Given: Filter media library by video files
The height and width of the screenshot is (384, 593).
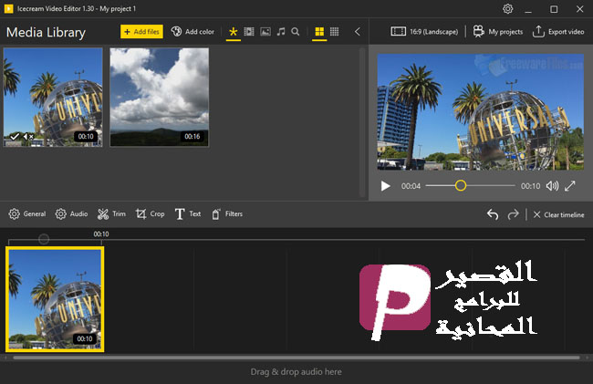Looking at the screenshot, I should pyautogui.click(x=249, y=32).
